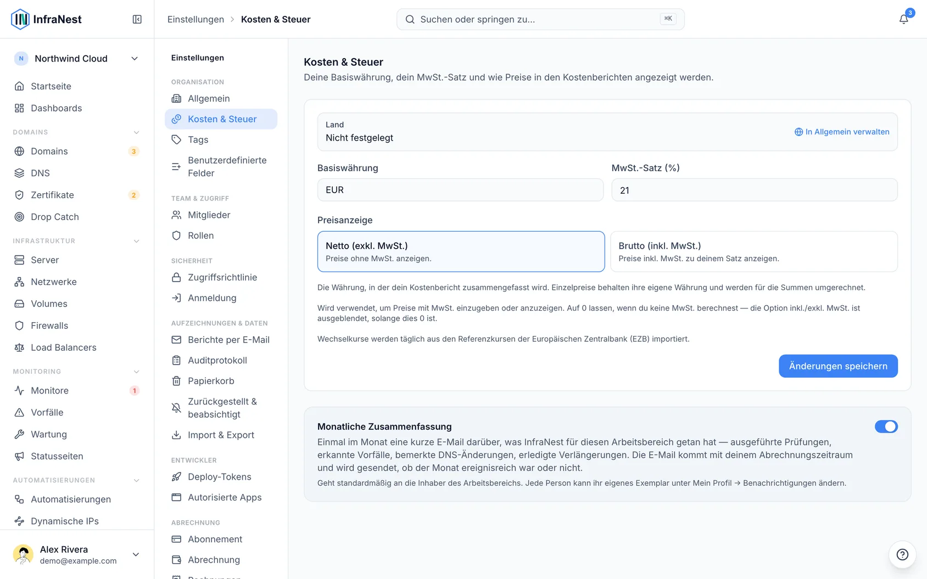Expand the Northwind Cloud workspace switcher

[x=77, y=59]
